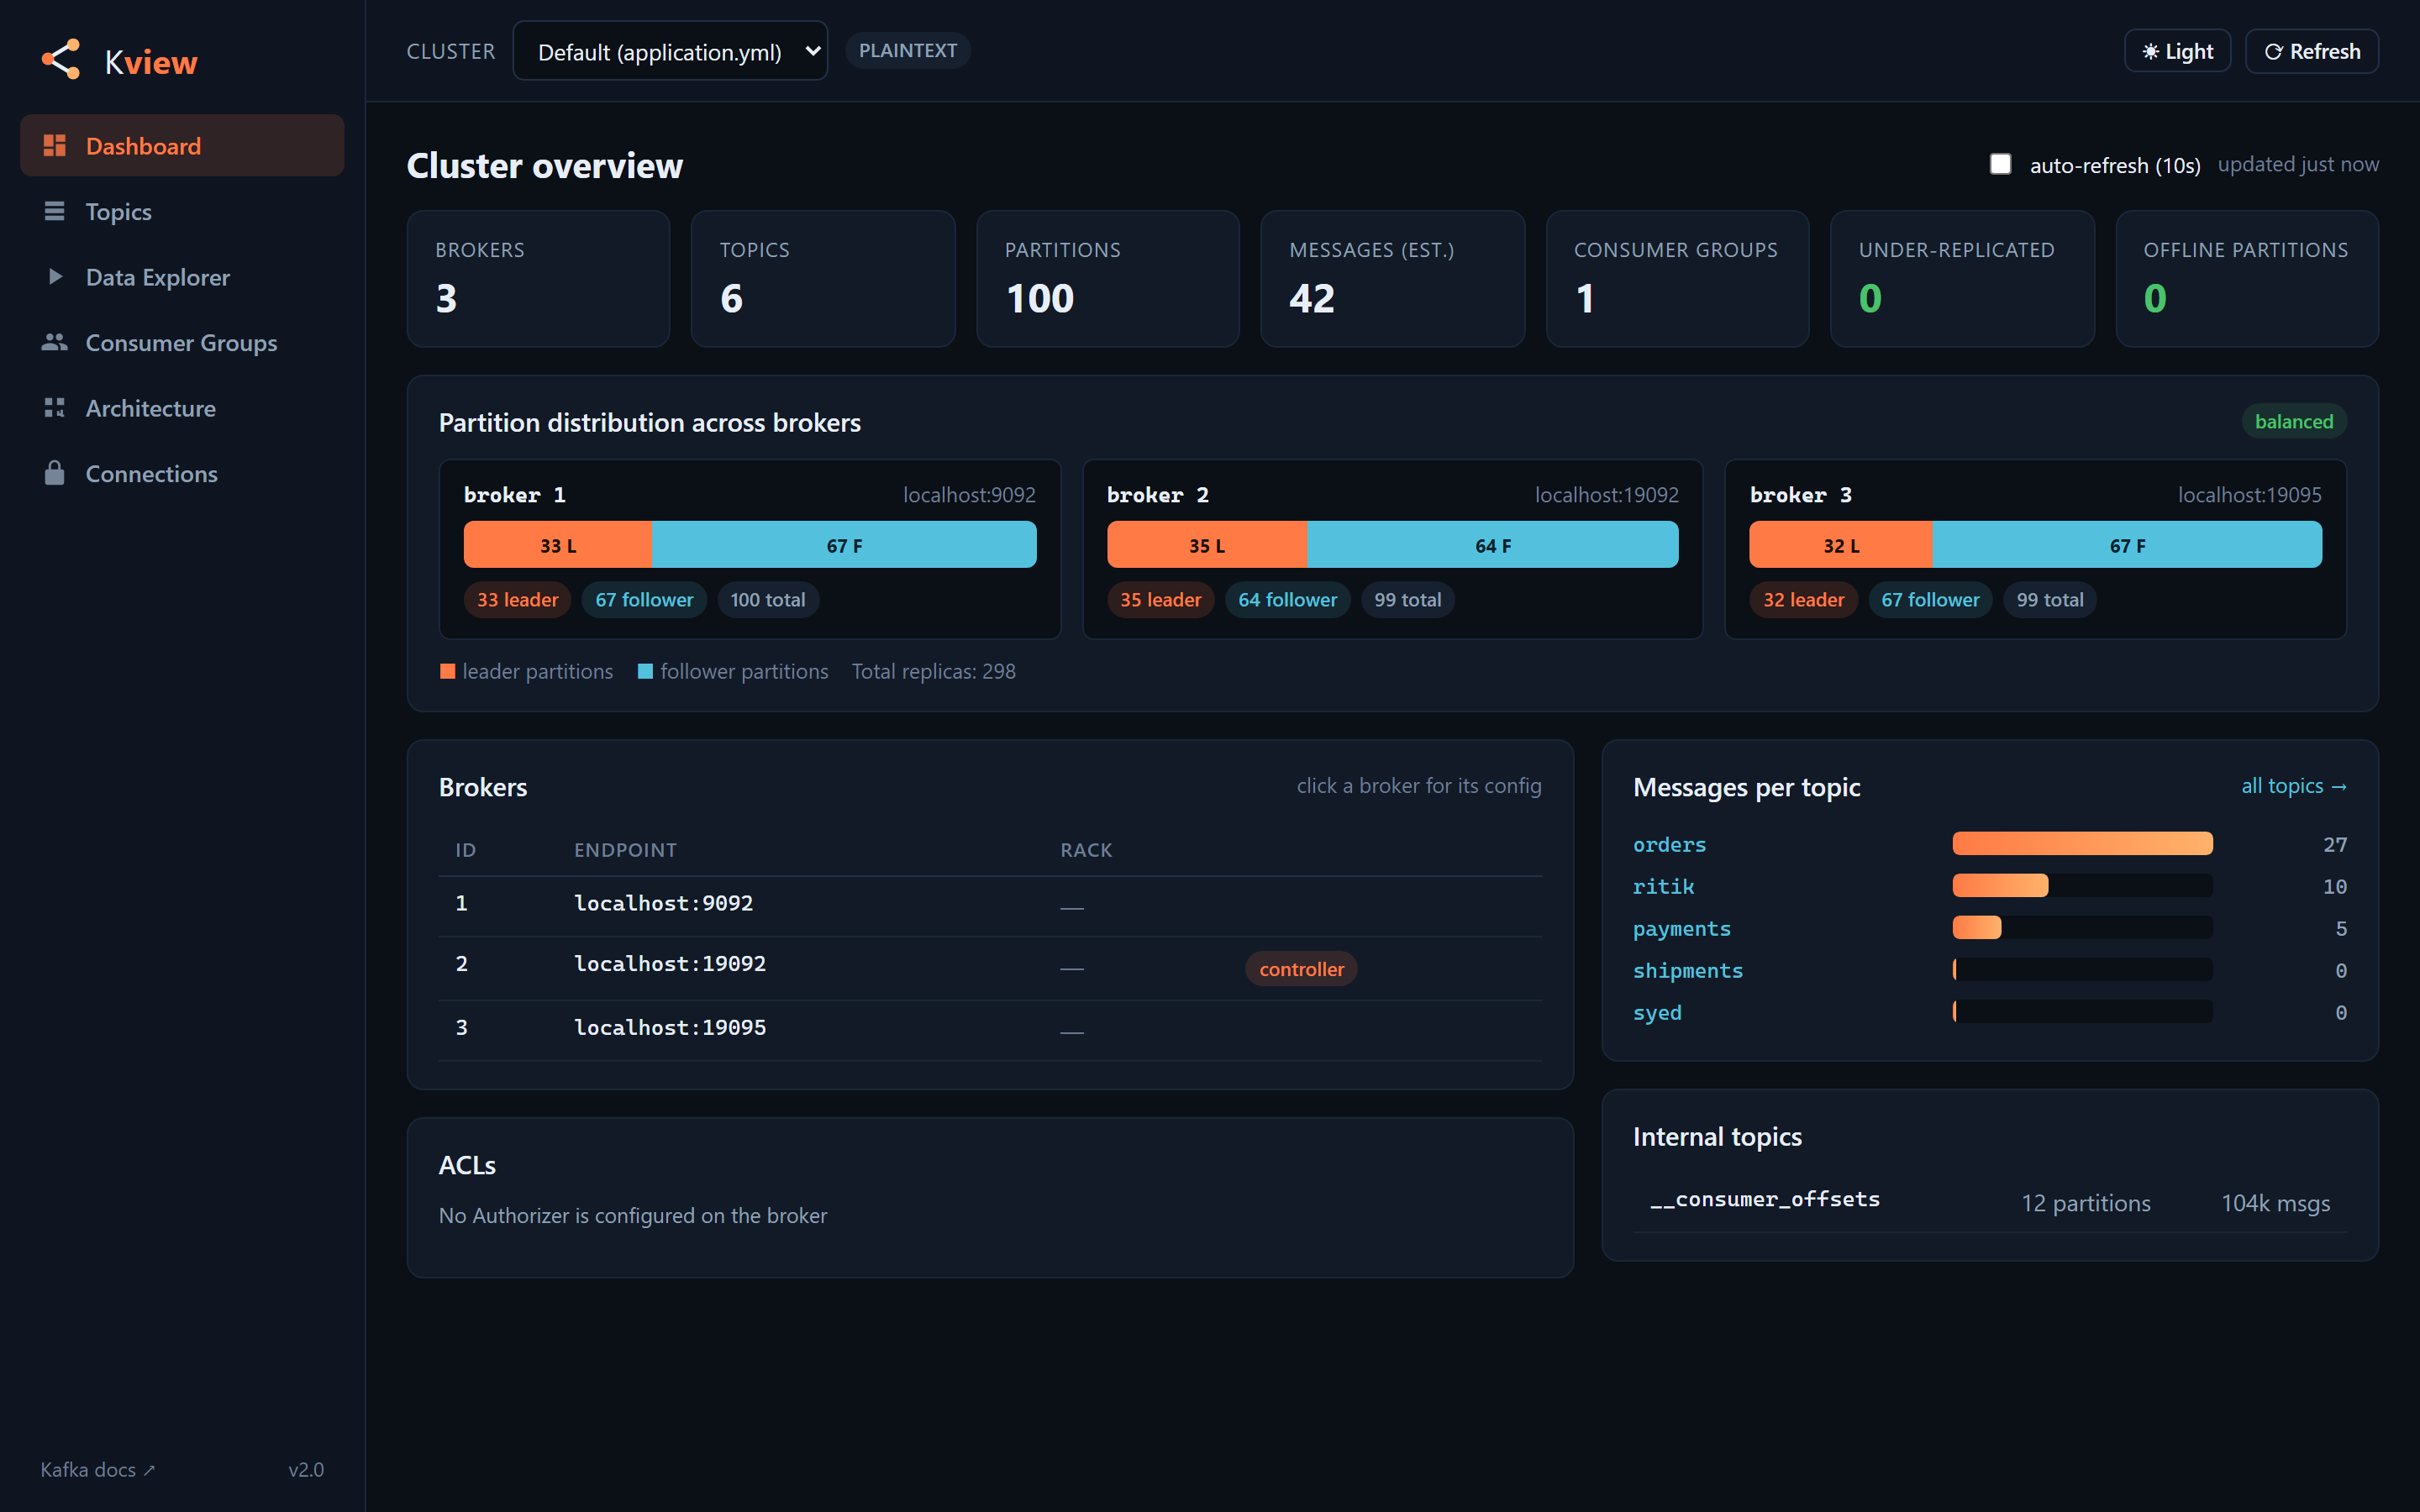This screenshot has width=2420, height=1512.
Task: Click the blue follower partitions legend swatch
Action: (x=645, y=672)
